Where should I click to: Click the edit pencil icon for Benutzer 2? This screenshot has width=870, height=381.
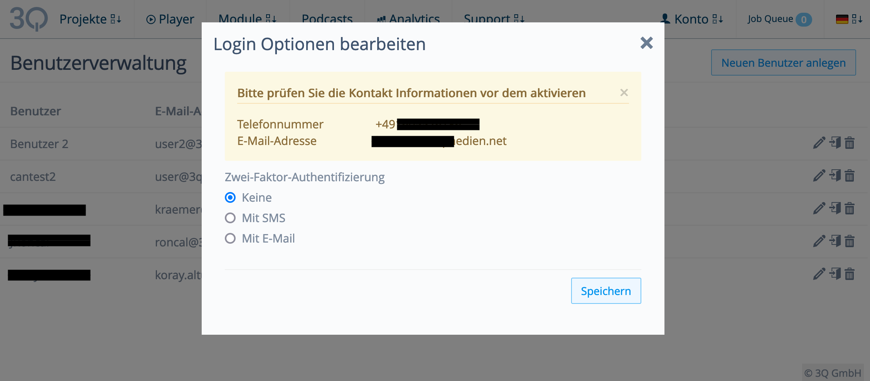tap(819, 143)
